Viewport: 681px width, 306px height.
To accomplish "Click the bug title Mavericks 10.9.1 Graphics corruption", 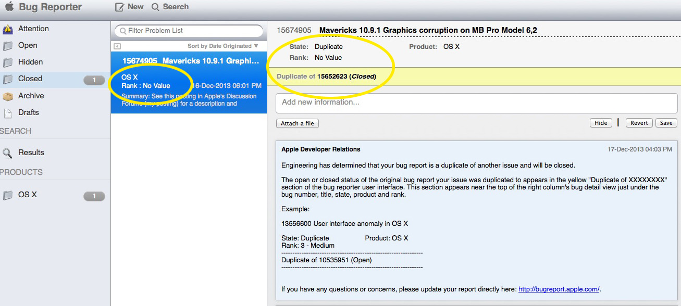I will 428,31.
